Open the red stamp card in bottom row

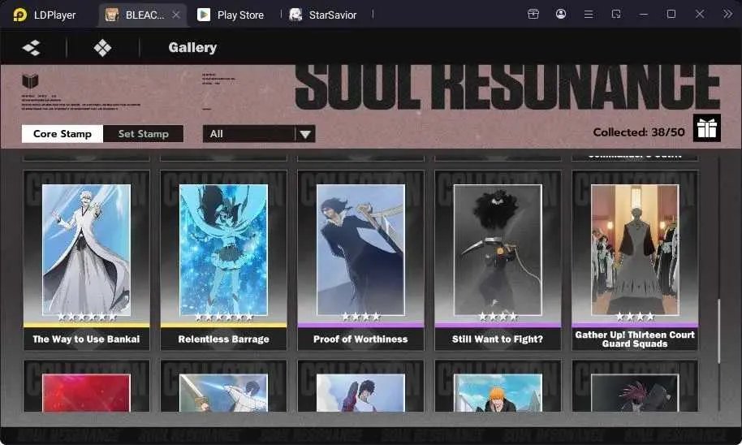87,386
